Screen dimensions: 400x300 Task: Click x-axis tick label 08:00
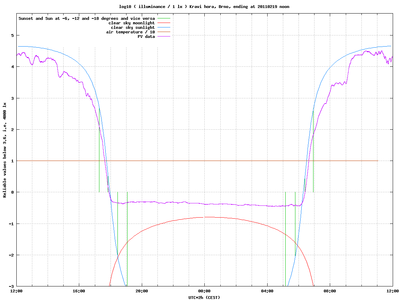pos(330,291)
